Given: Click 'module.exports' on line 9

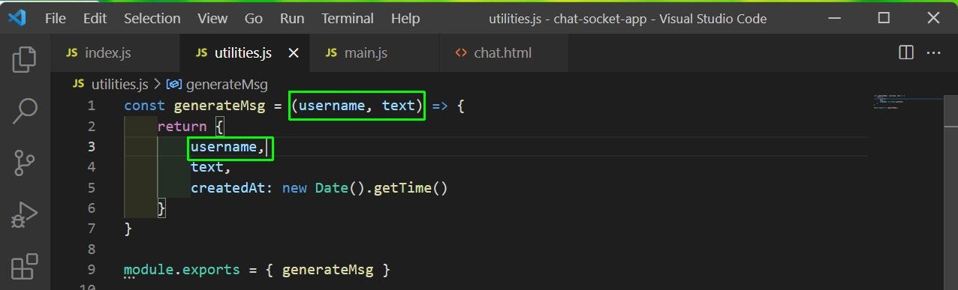Looking at the screenshot, I should 182,270.
